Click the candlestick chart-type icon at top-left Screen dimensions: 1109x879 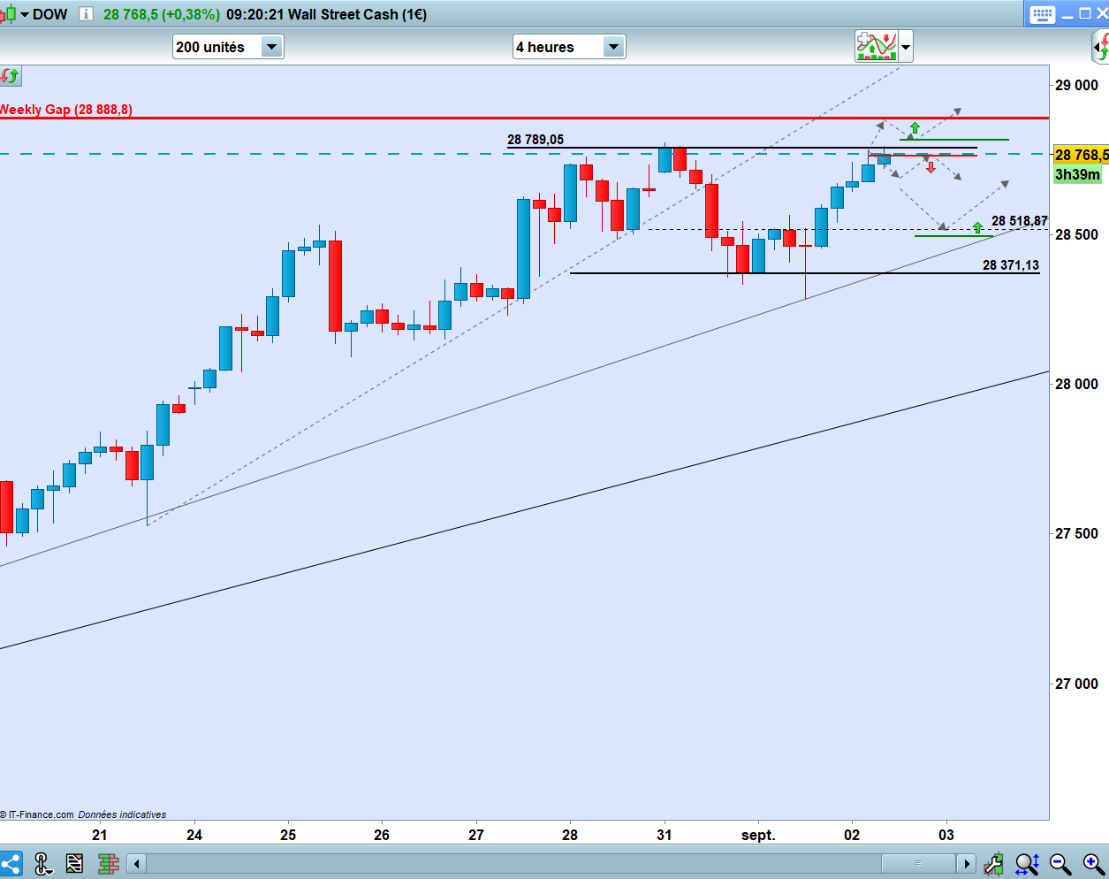tap(9, 14)
